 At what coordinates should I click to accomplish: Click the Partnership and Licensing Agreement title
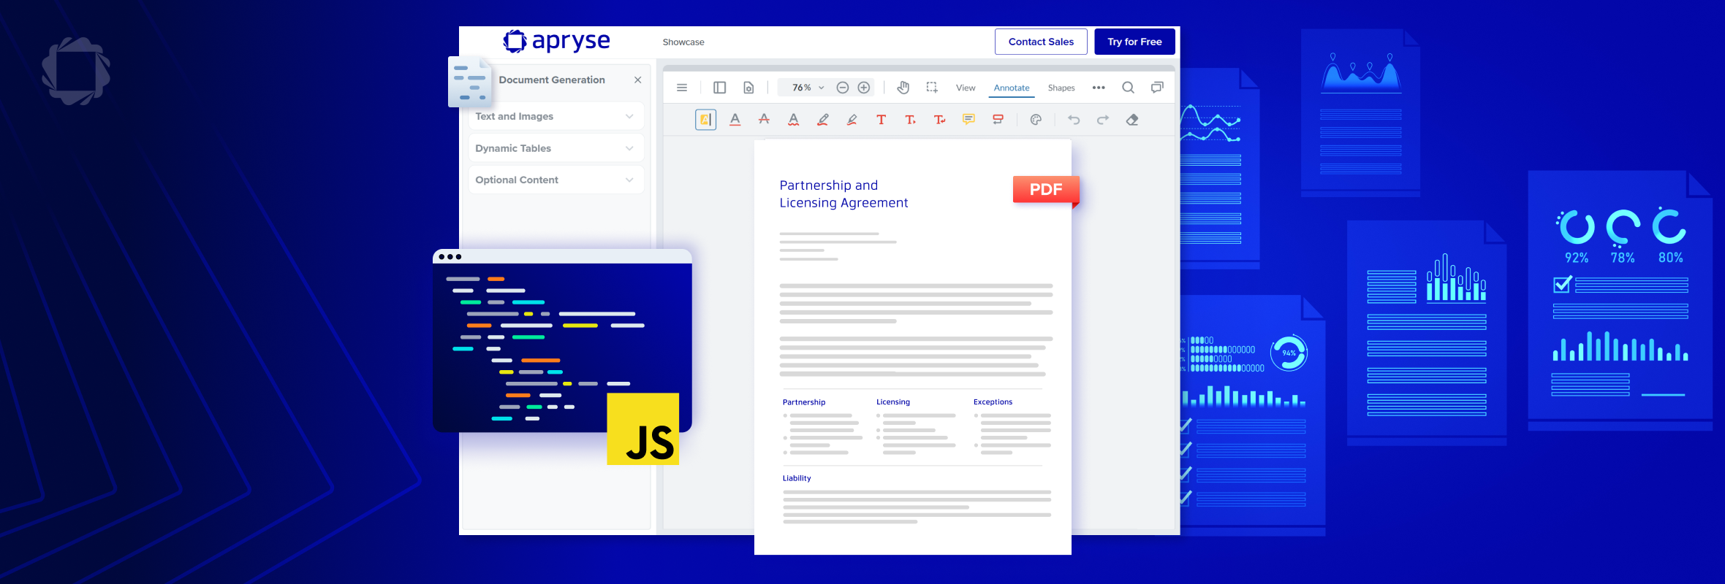point(843,194)
